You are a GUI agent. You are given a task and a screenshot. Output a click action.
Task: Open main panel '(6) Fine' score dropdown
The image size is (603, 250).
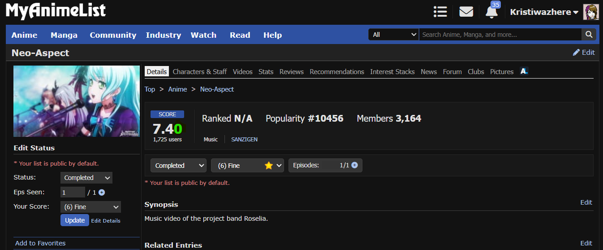[247, 166]
